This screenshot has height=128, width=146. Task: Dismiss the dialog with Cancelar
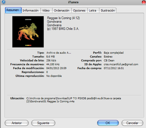[x=132, y=123]
